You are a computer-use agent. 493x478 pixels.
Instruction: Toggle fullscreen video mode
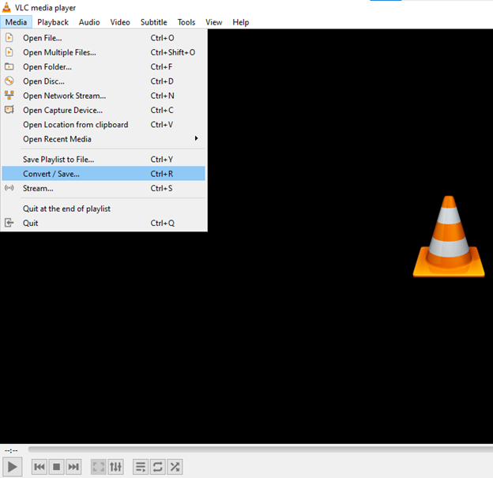coord(99,467)
